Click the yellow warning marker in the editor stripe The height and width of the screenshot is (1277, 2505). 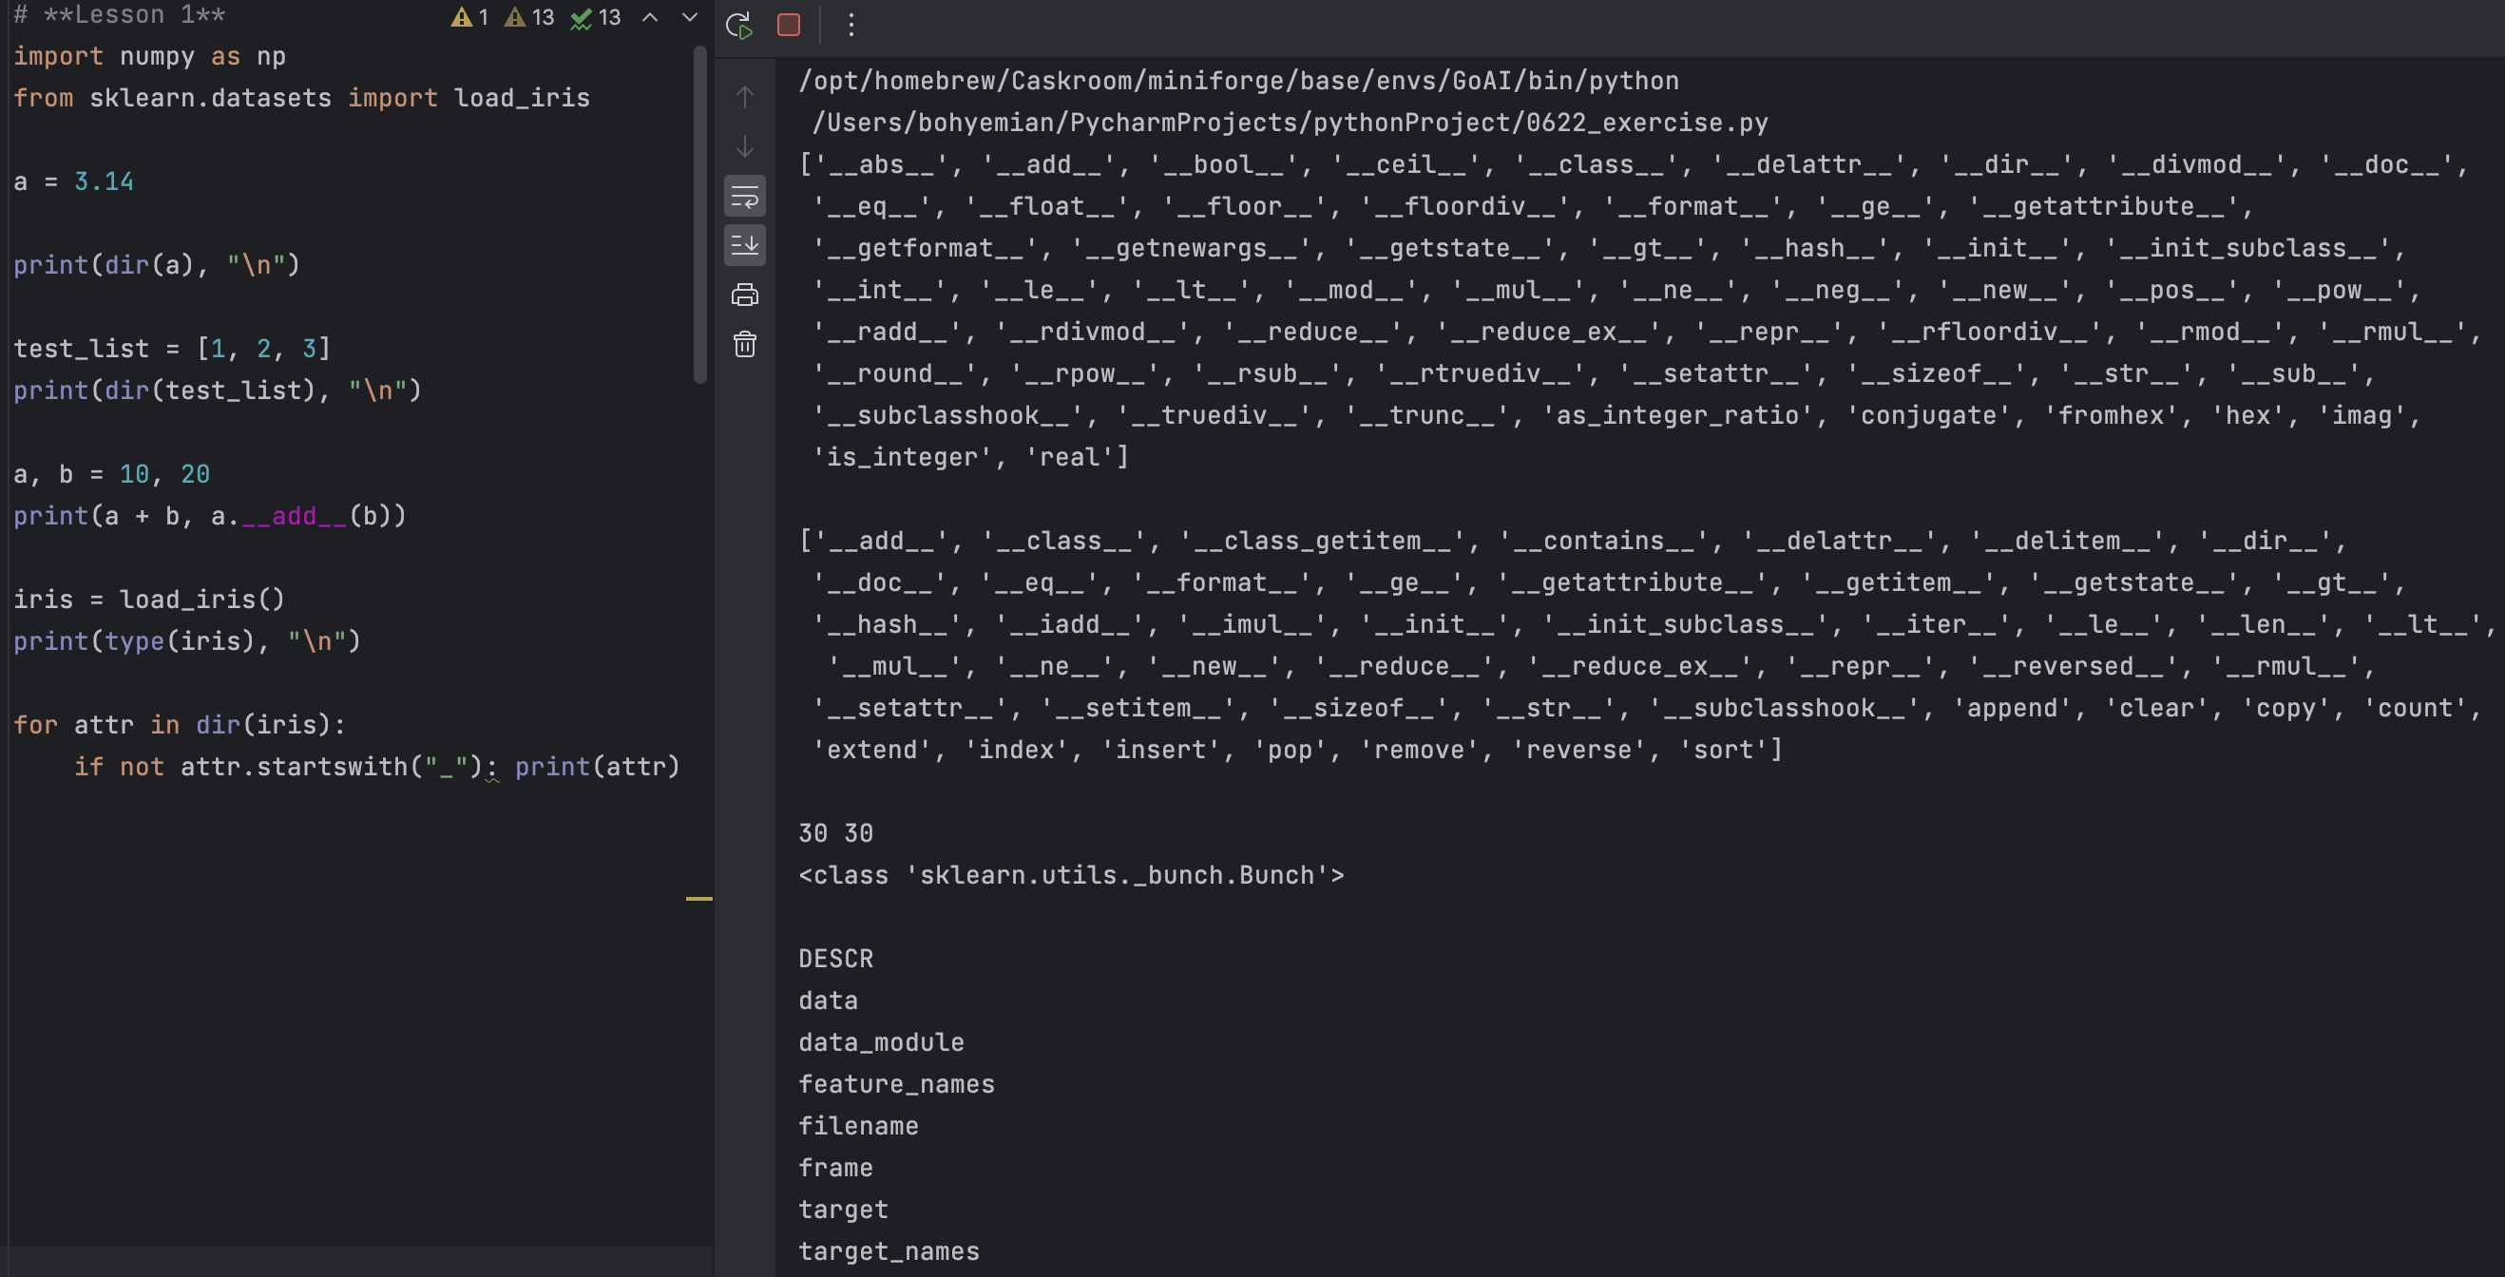point(699,898)
